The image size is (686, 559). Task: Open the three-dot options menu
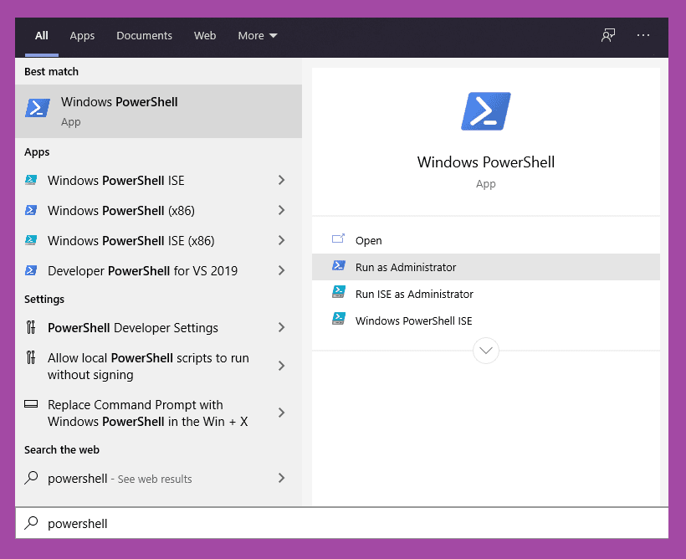tap(643, 35)
